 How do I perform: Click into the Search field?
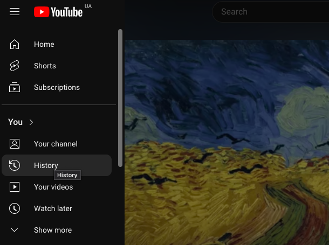coord(271,12)
